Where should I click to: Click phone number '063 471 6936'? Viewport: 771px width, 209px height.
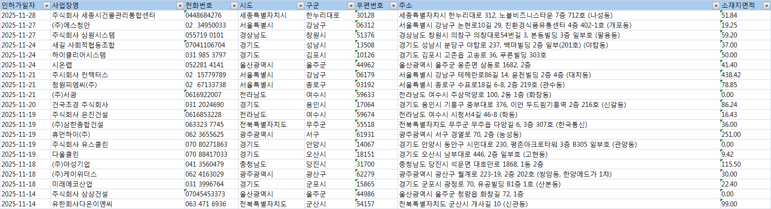pyautogui.click(x=211, y=204)
